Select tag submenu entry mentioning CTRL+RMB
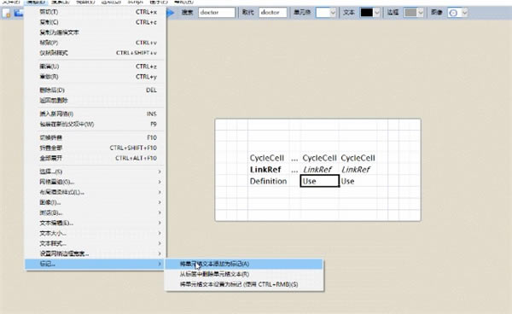 click(244, 284)
